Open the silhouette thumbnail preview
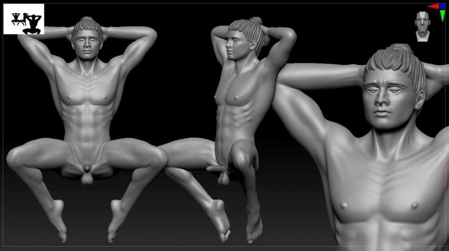Viewport: 449px width, 251px height. click(x=24, y=19)
